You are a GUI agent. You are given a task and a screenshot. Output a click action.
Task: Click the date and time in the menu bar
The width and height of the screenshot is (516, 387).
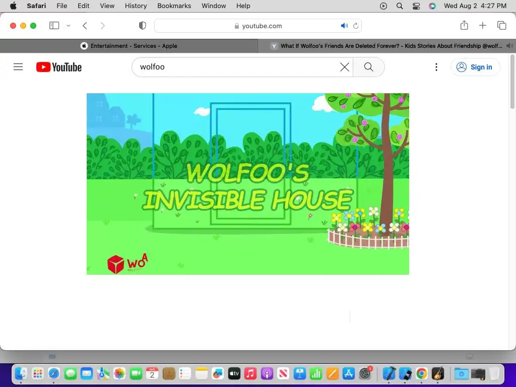coord(475,6)
